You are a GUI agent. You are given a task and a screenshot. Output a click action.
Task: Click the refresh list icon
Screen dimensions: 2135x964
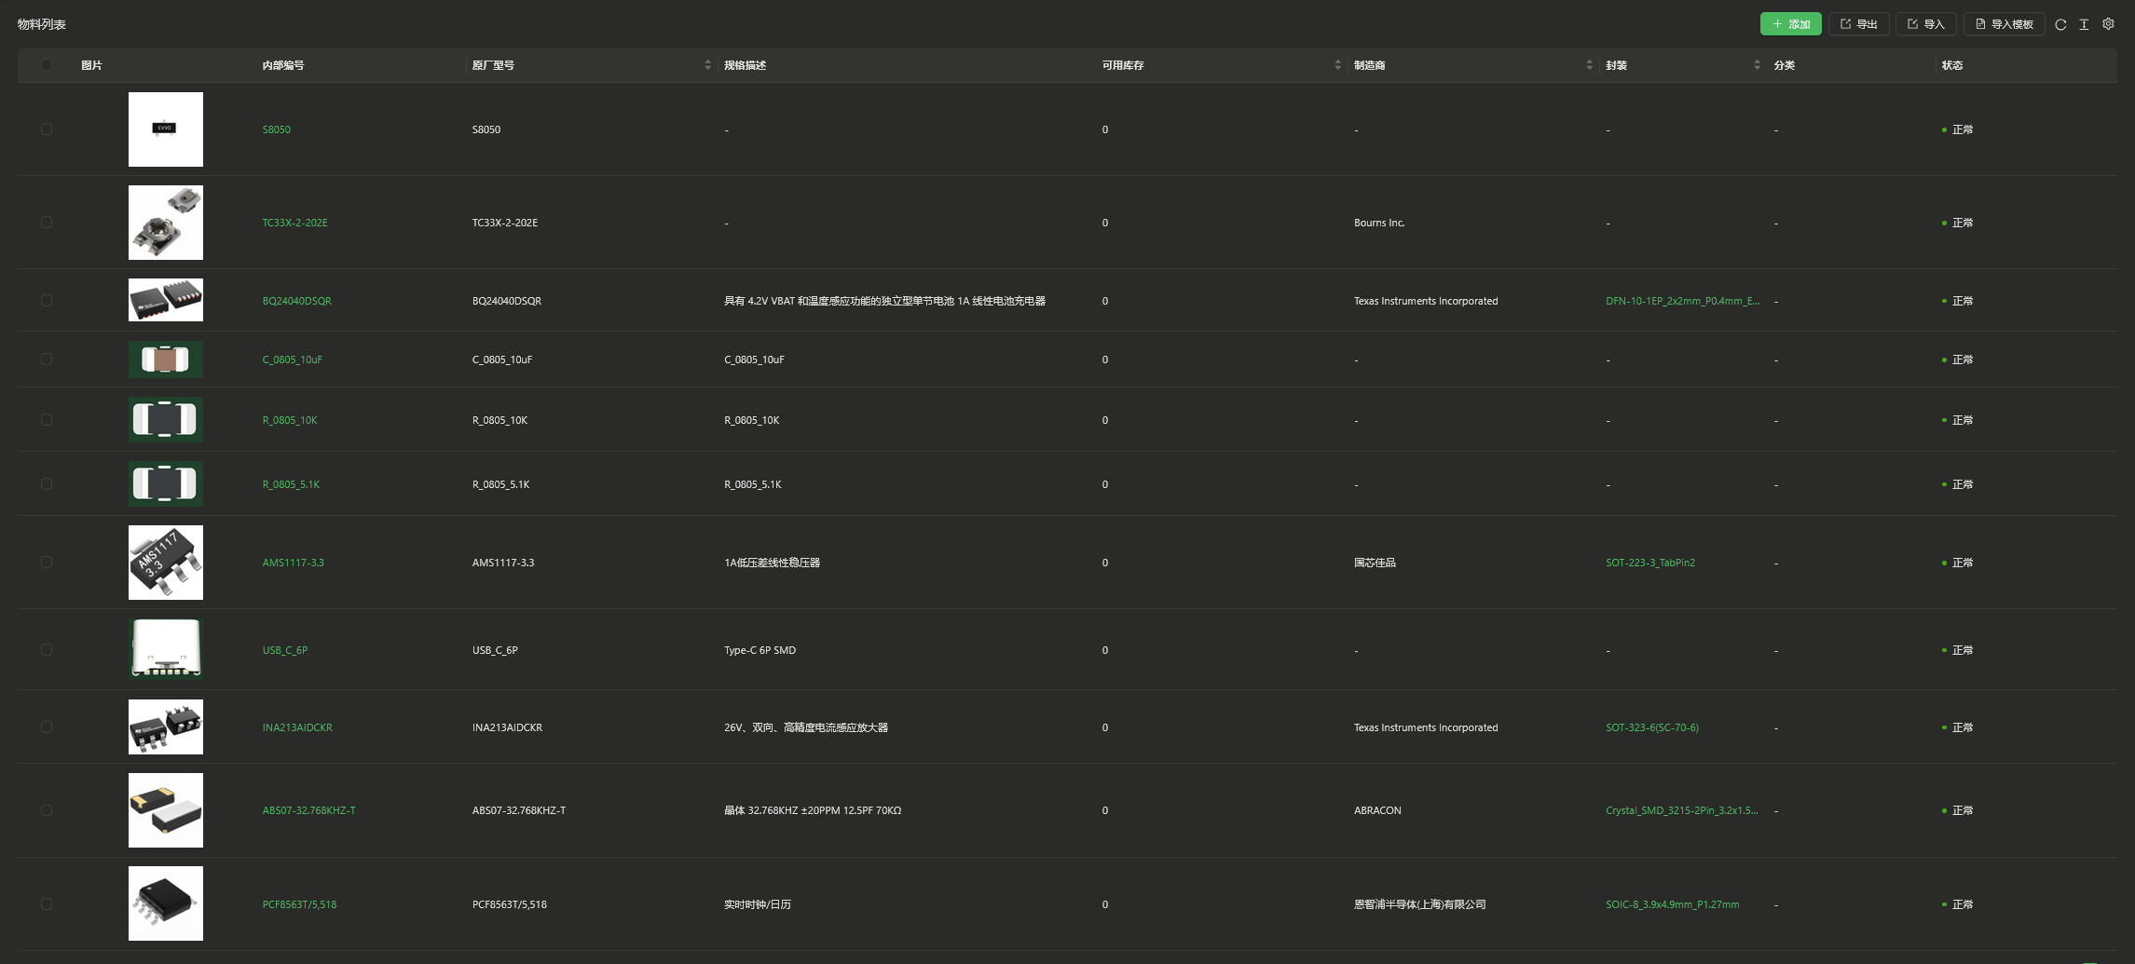point(2060,24)
